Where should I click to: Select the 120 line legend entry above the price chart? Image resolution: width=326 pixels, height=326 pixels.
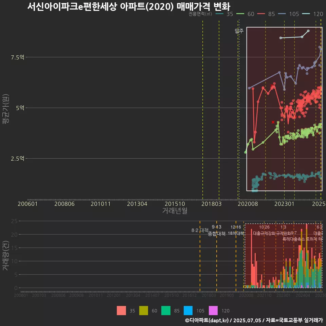[x=312, y=14]
